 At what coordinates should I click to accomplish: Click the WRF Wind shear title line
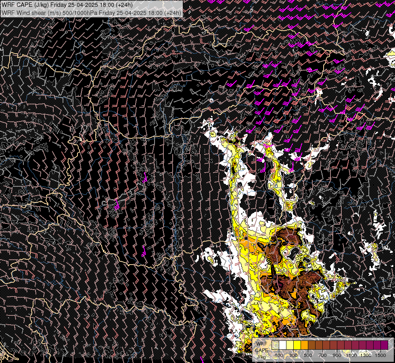point(91,13)
